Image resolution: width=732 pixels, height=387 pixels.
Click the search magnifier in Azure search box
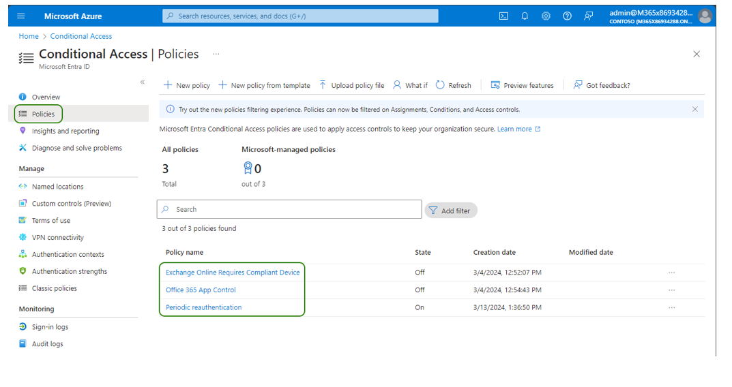tap(170, 16)
